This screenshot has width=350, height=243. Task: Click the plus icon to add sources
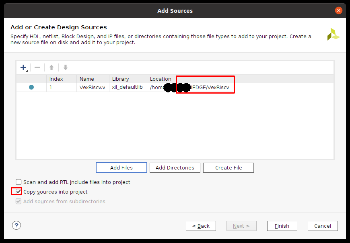click(23, 67)
